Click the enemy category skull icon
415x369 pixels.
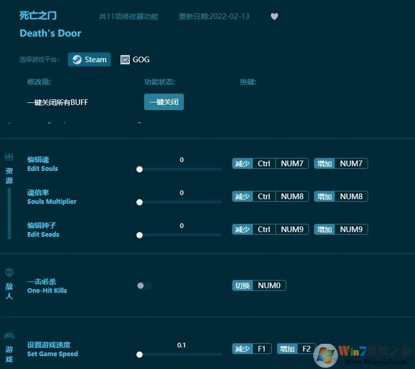pyautogui.click(x=9, y=272)
